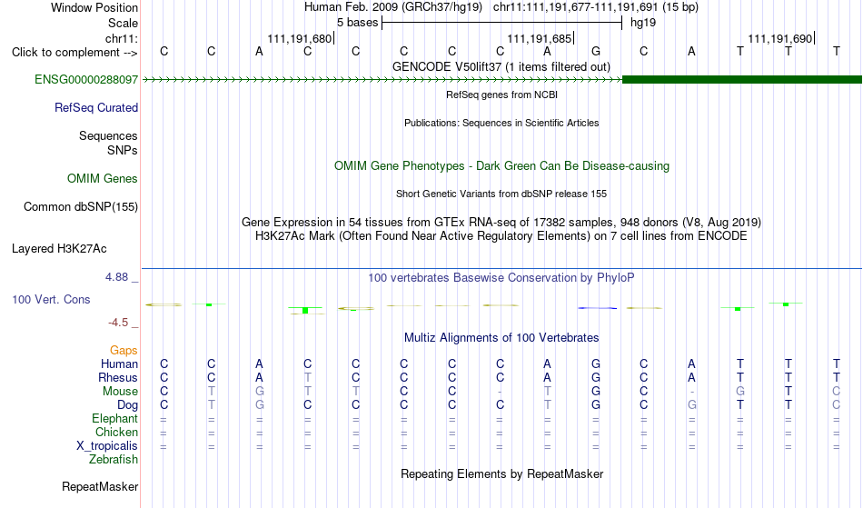This screenshot has width=863, height=508.
Task: Click the 4.88 PhyloP upper axis value
Action: (116, 277)
